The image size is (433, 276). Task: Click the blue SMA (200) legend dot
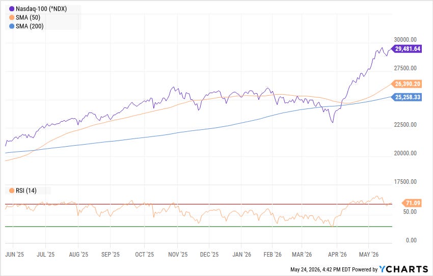pyautogui.click(x=12, y=26)
